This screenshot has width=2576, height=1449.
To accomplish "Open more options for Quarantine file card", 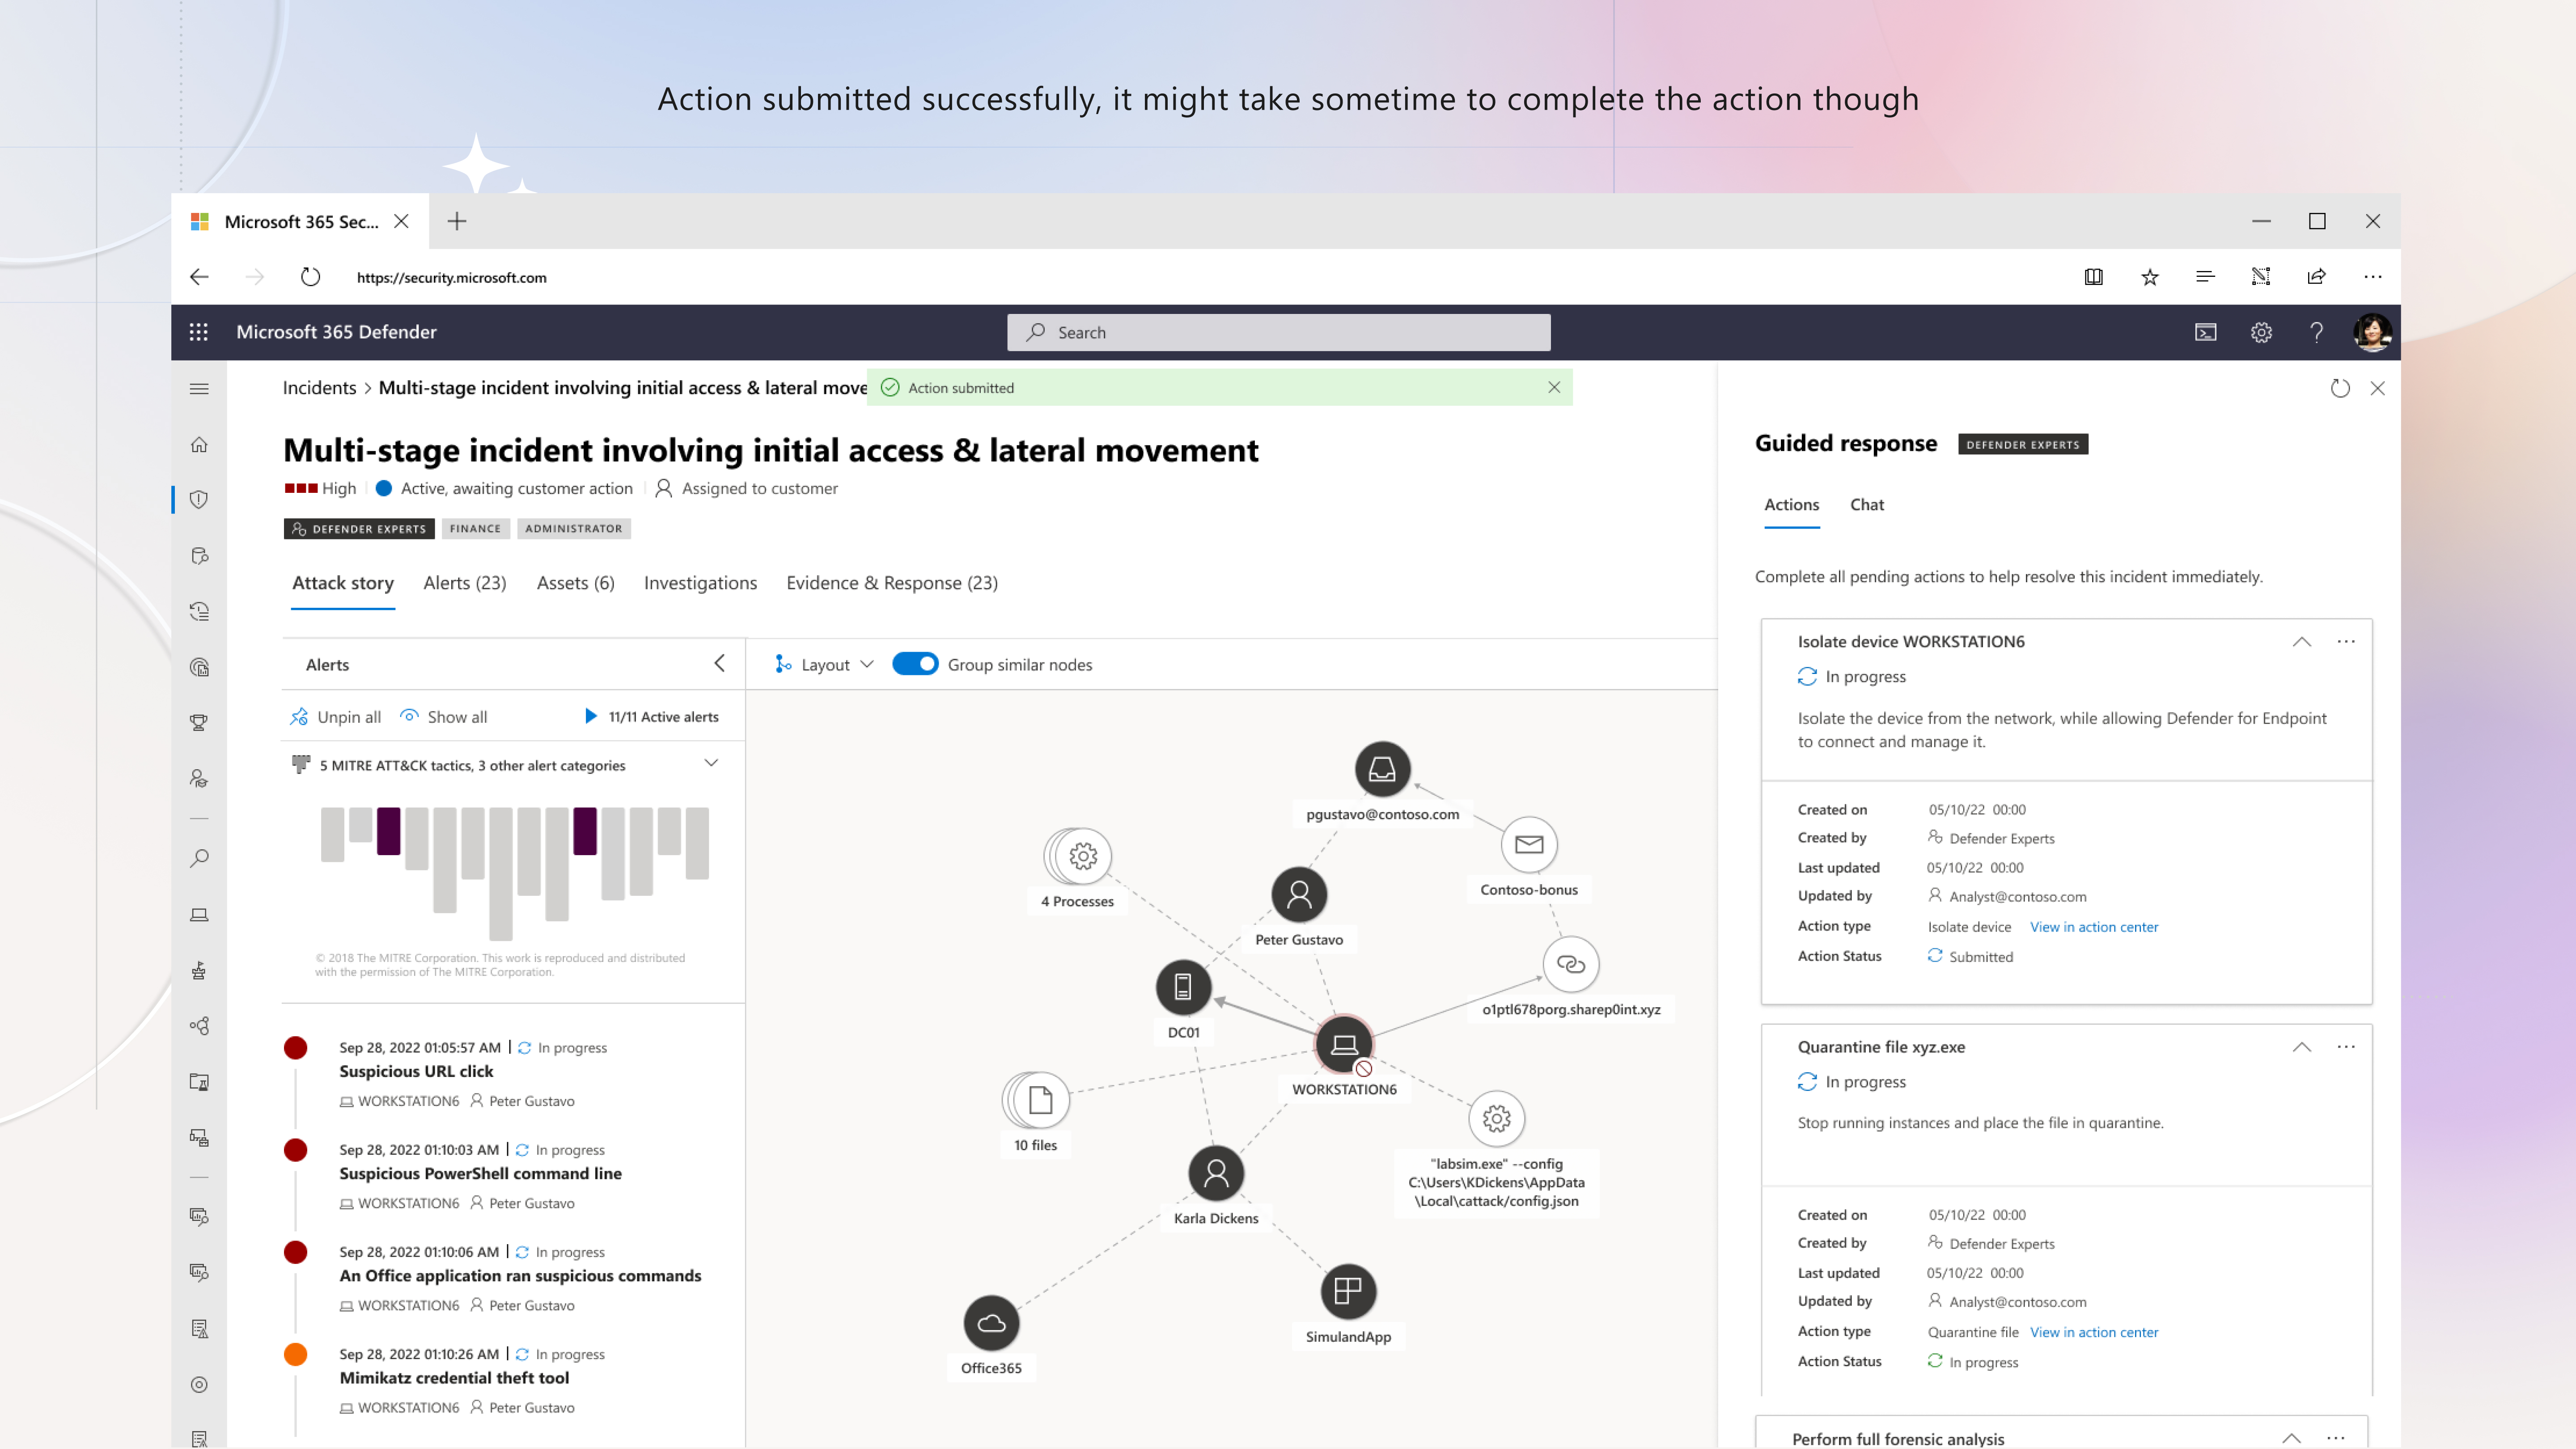I will 2346,1046.
